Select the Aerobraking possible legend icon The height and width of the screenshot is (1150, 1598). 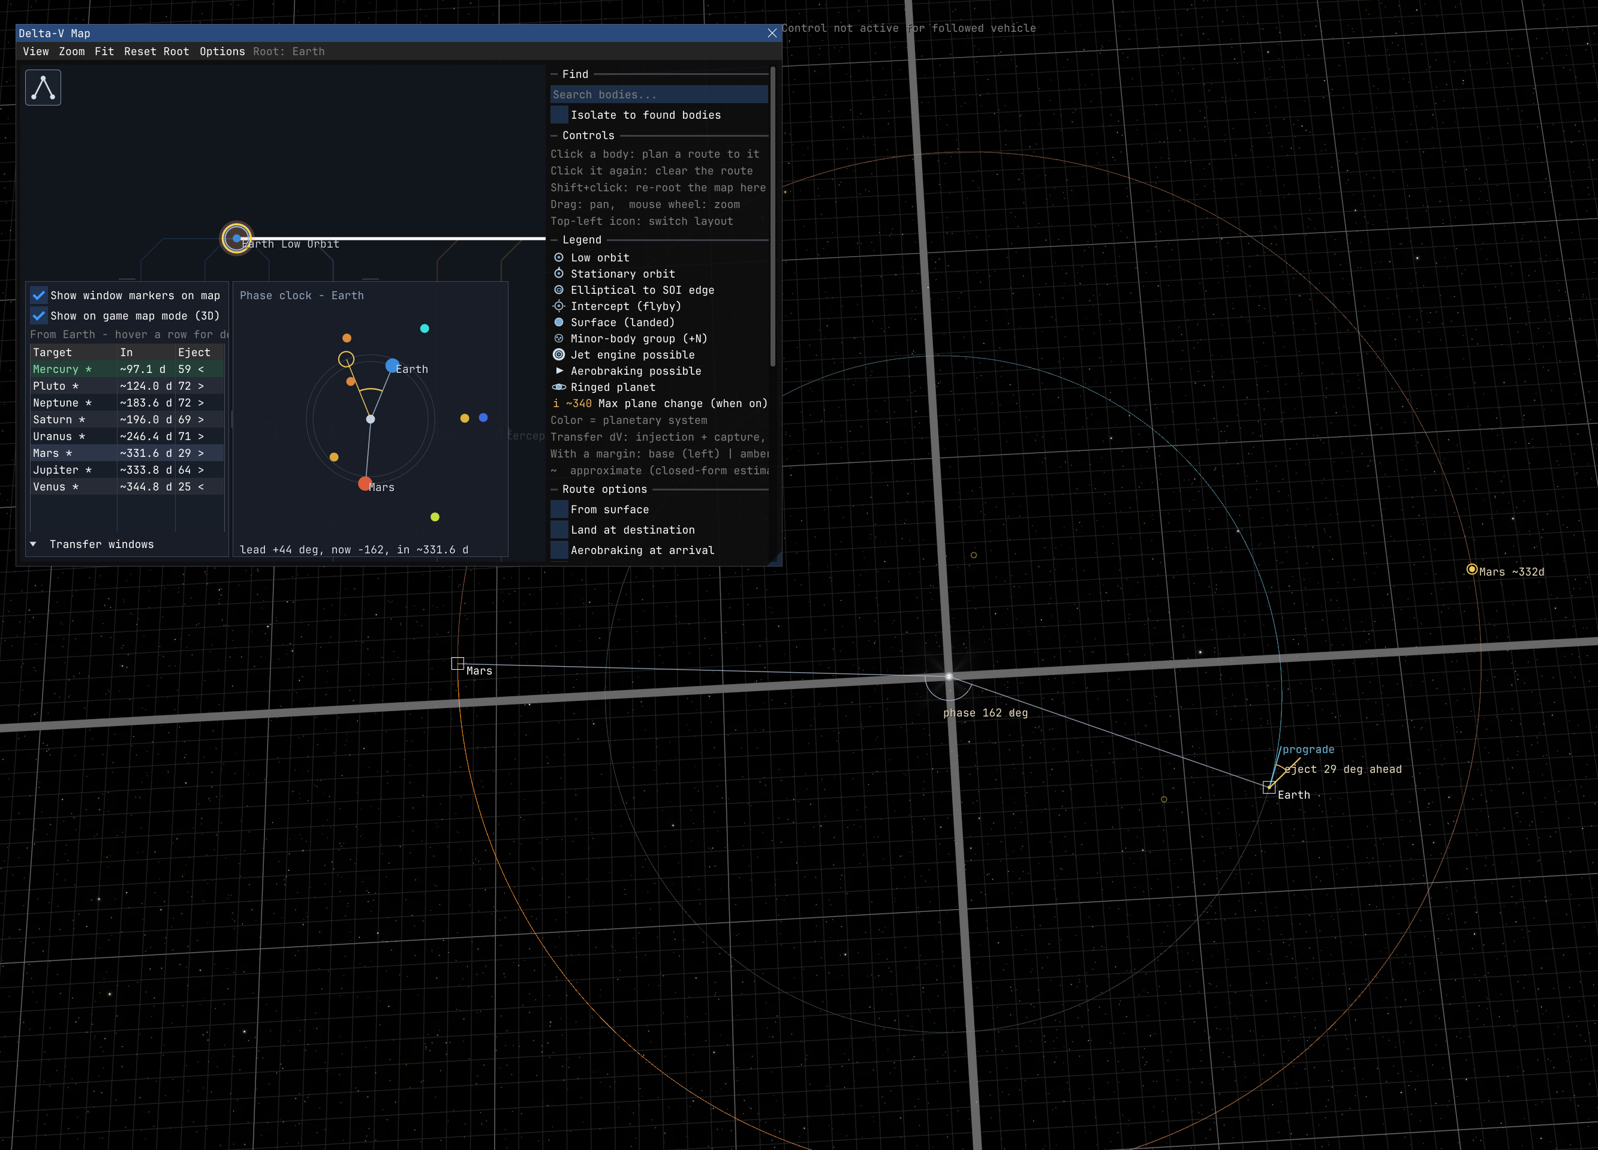(559, 371)
